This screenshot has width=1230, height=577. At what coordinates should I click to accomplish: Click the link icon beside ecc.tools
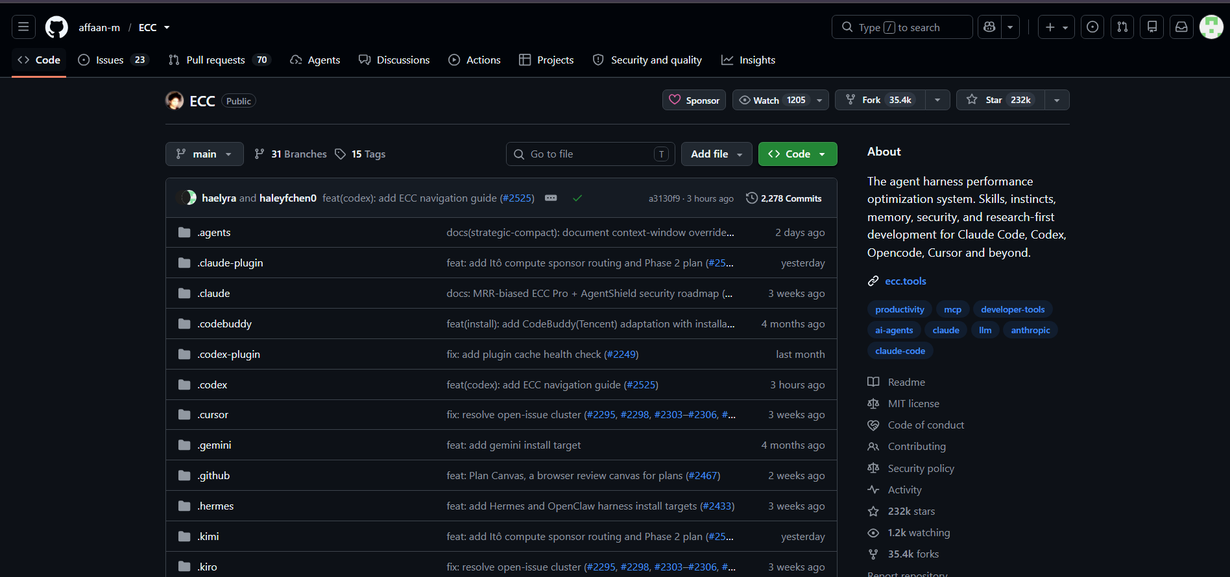pos(873,281)
